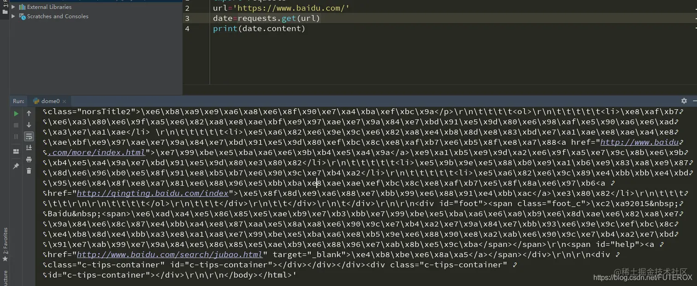The width and height of the screenshot is (697, 286).
Task: Click the Up the Stack Trace arrow
Action: [29, 113]
